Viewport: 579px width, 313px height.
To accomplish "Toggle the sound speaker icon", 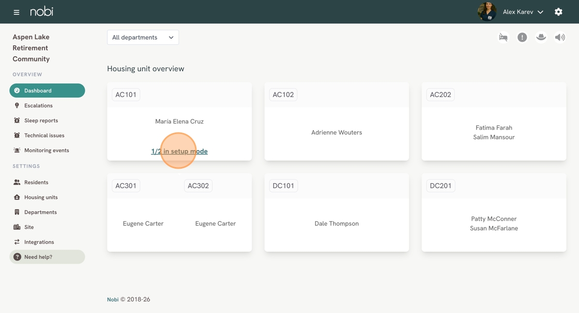I will pyautogui.click(x=560, y=37).
